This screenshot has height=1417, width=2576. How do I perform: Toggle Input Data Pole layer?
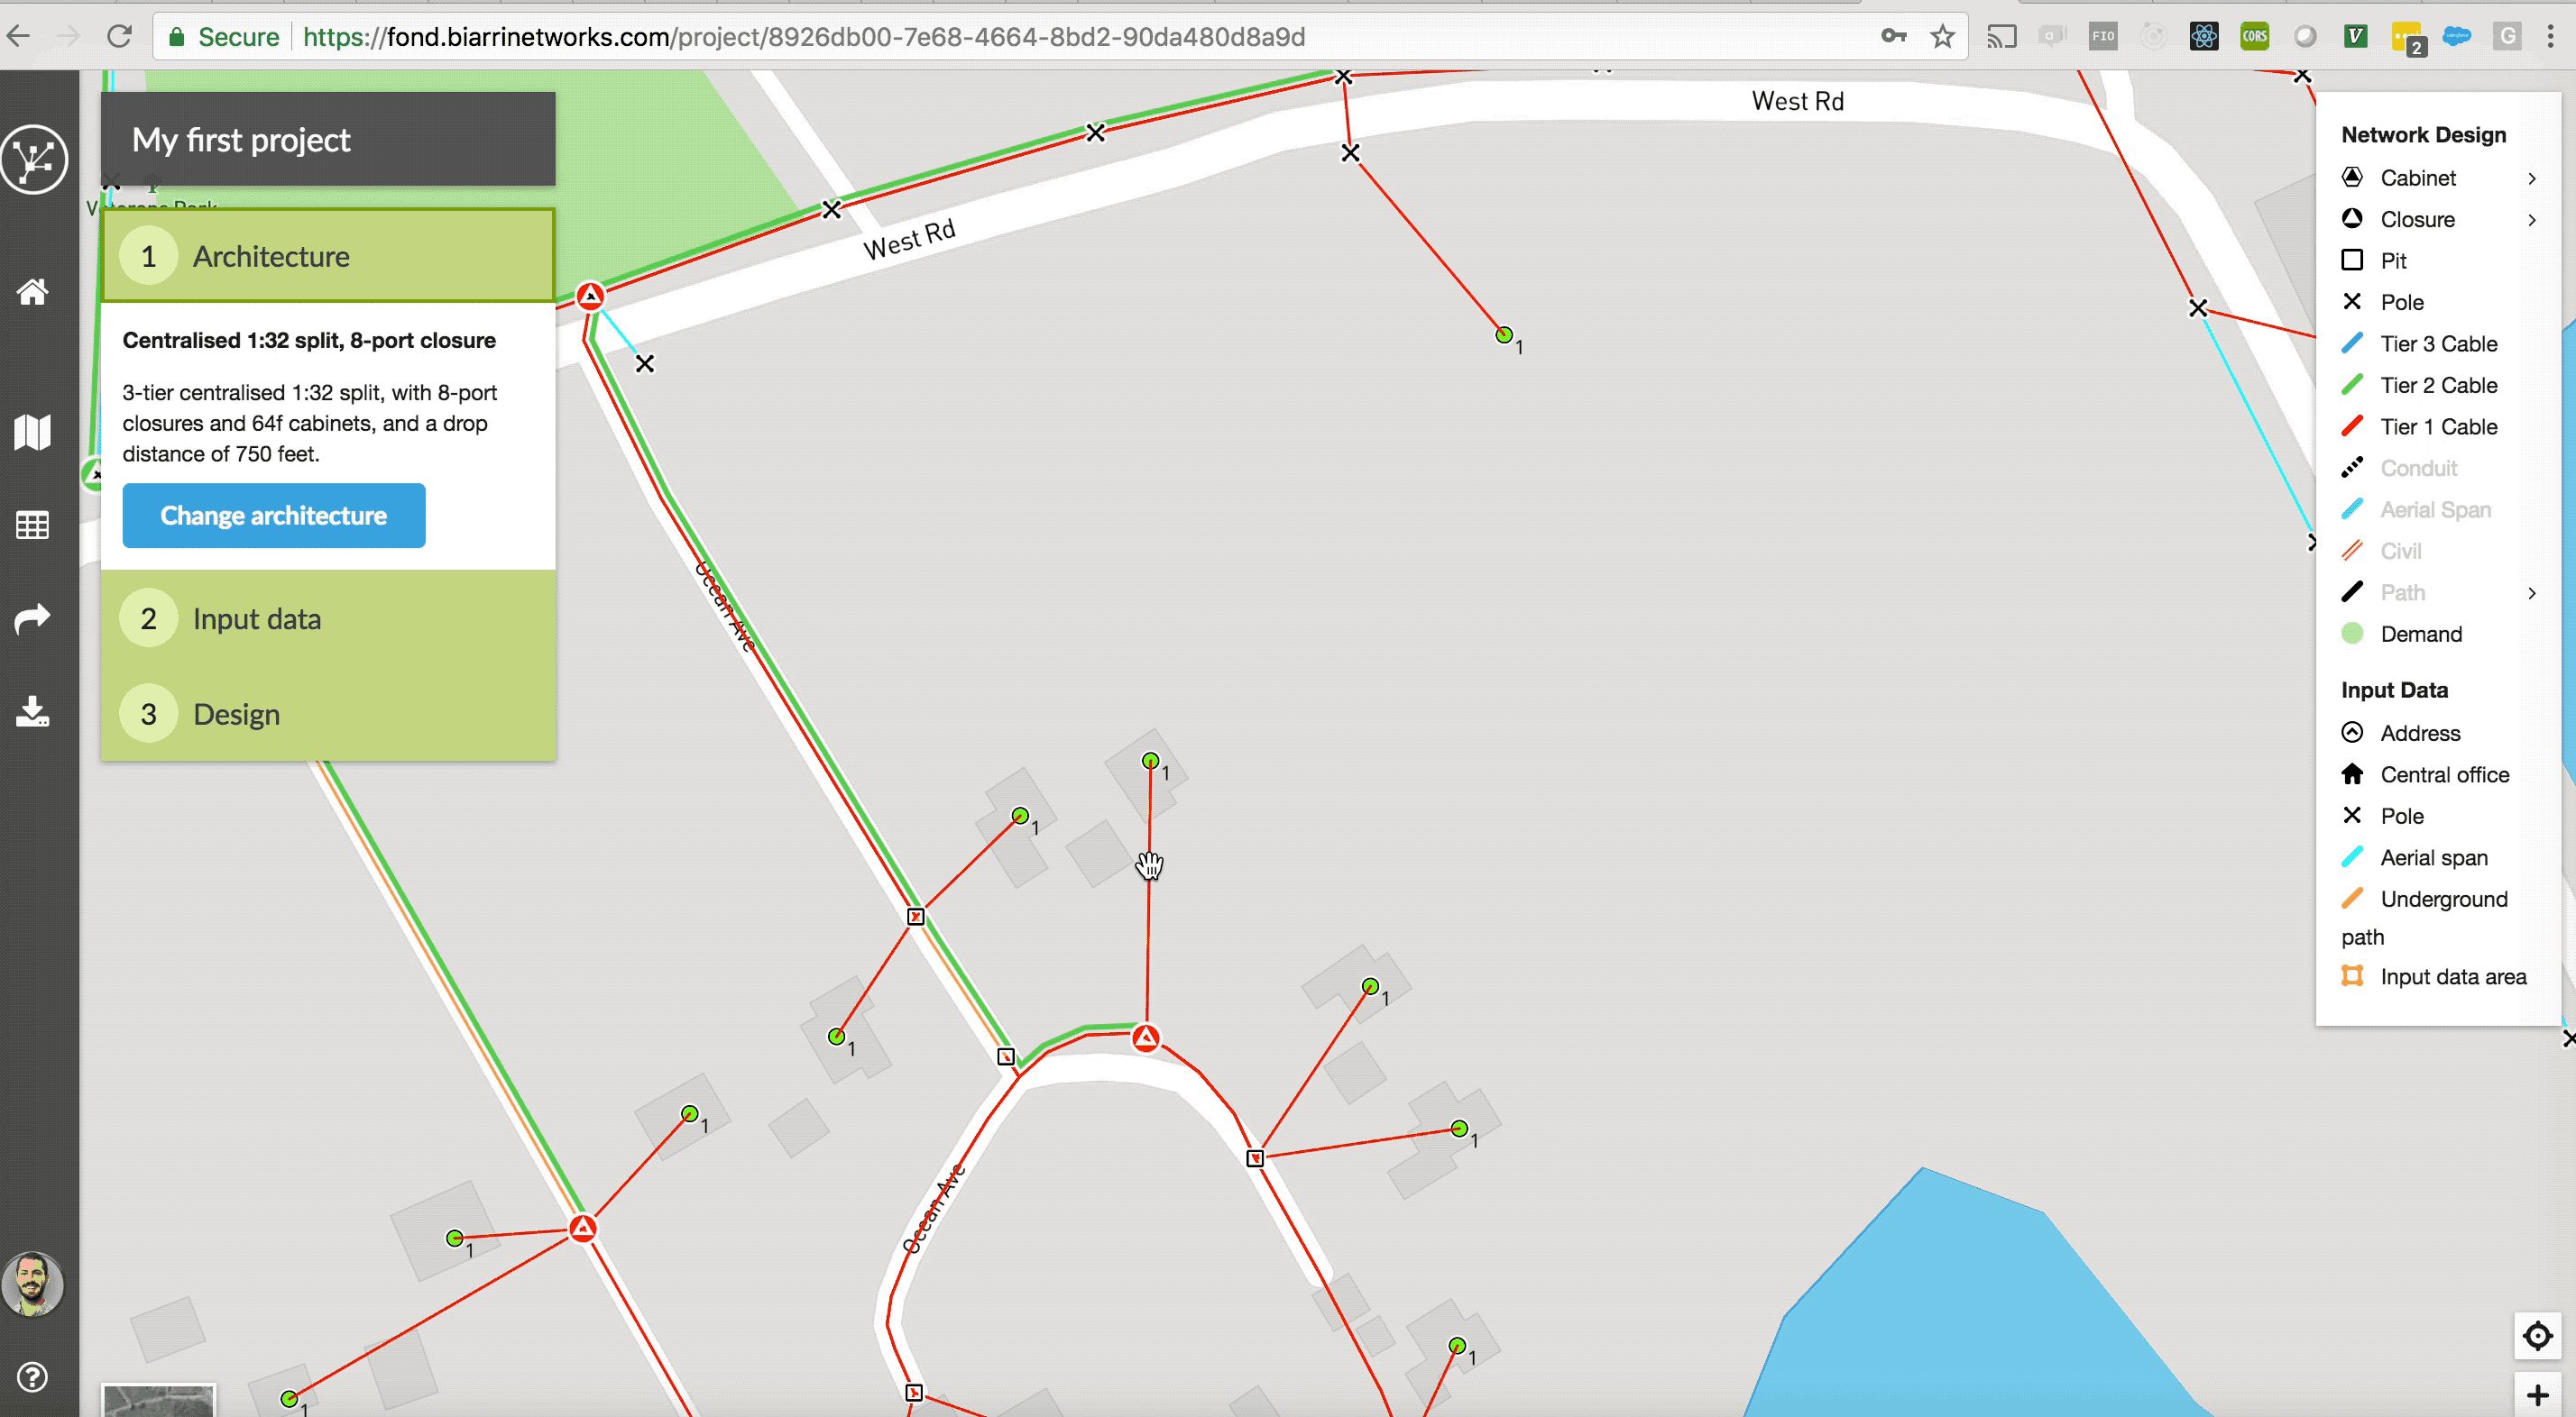point(2401,816)
